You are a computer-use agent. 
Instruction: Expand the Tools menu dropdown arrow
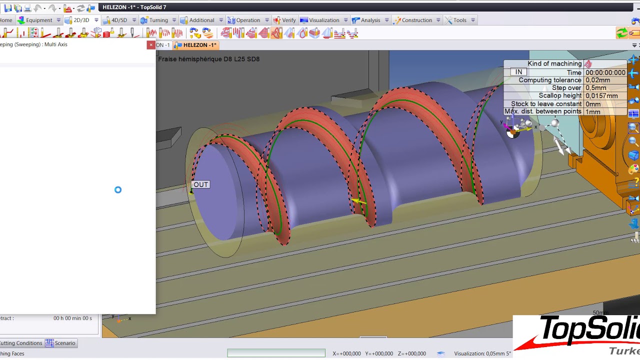pyautogui.click(x=473, y=20)
